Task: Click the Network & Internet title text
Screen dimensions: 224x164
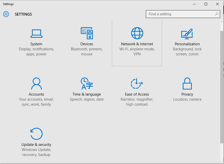Action: click(137, 44)
